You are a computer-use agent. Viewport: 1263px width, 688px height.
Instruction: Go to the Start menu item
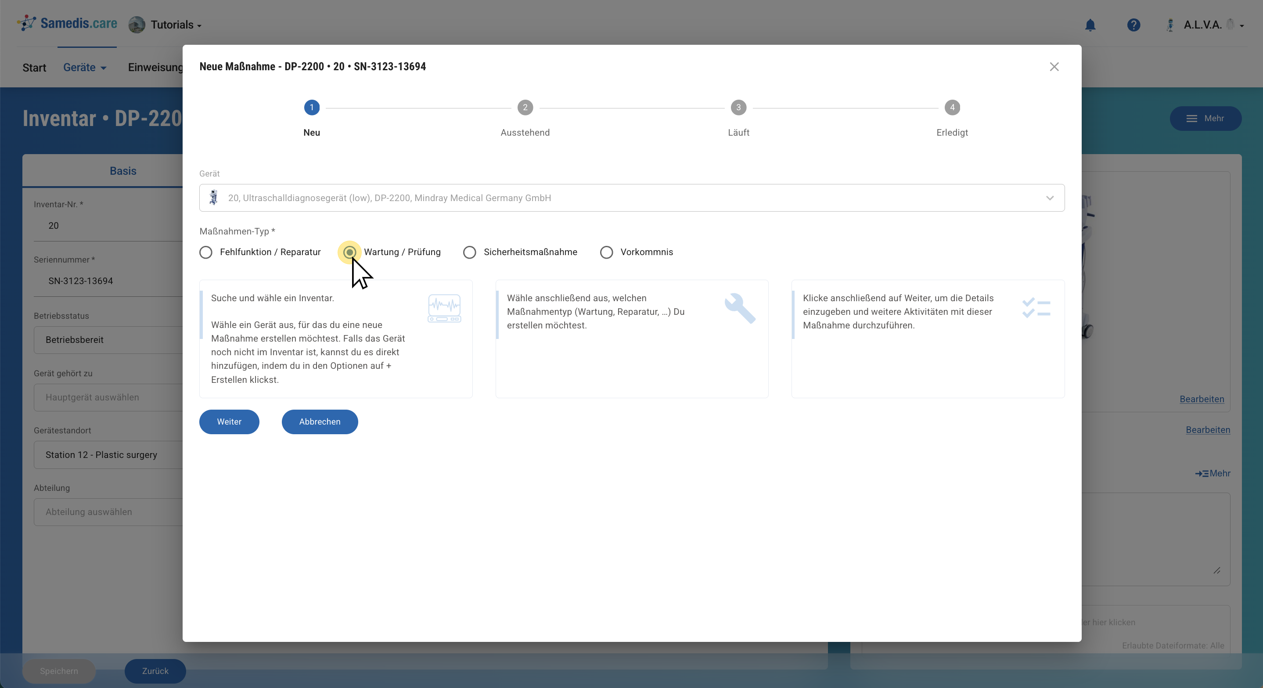(x=34, y=68)
